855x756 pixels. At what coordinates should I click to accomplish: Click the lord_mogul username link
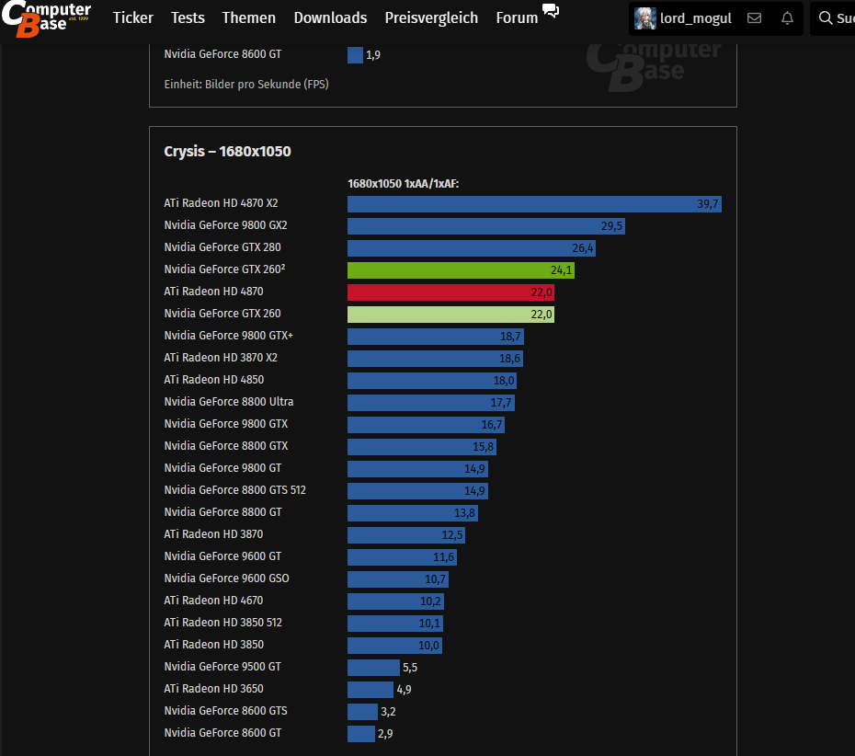(696, 18)
